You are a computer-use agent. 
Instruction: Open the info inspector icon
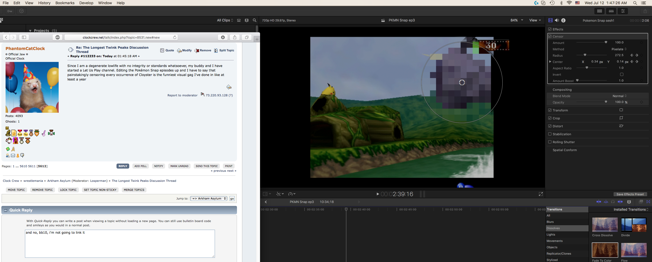pos(563,20)
